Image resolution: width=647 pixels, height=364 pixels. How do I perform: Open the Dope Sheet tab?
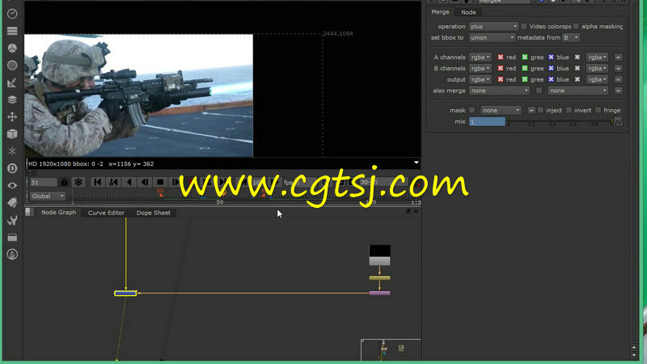153,213
